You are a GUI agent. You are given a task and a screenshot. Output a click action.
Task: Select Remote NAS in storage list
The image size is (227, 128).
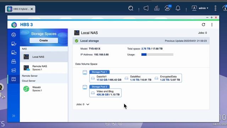click(44, 68)
